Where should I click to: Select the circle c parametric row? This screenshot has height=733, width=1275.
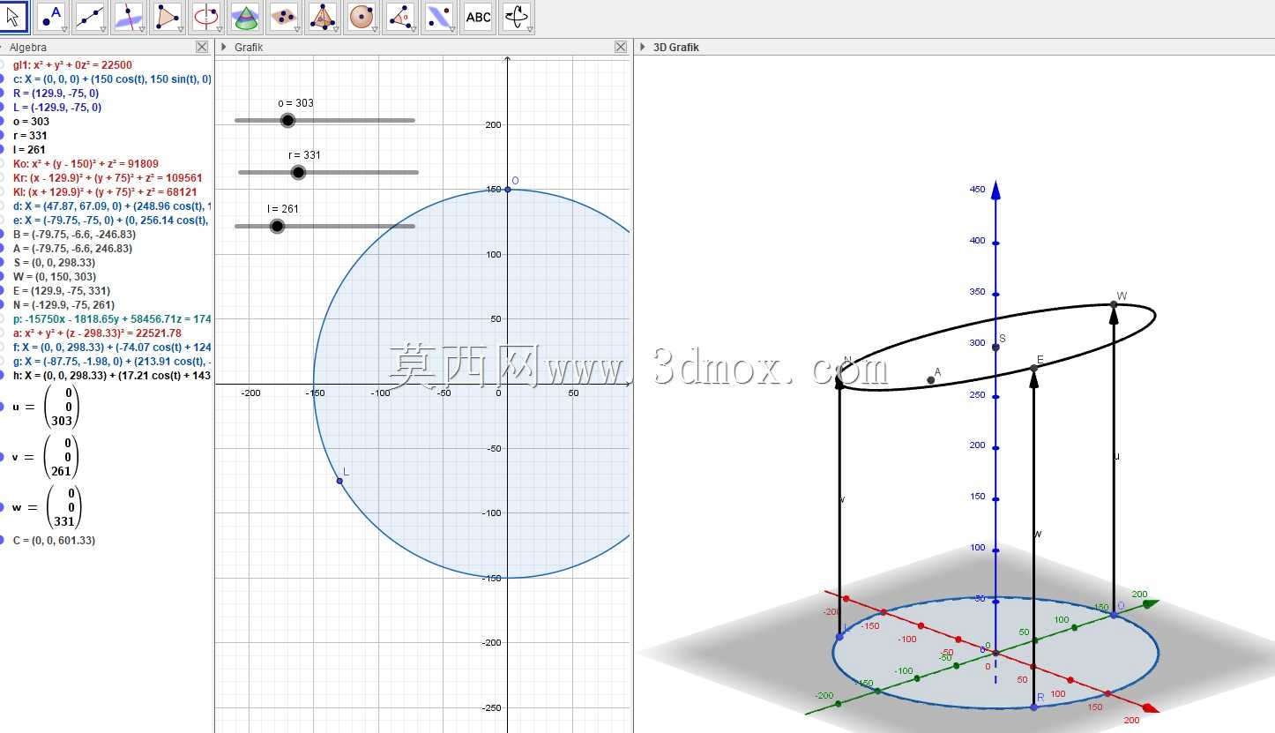tap(112, 79)
